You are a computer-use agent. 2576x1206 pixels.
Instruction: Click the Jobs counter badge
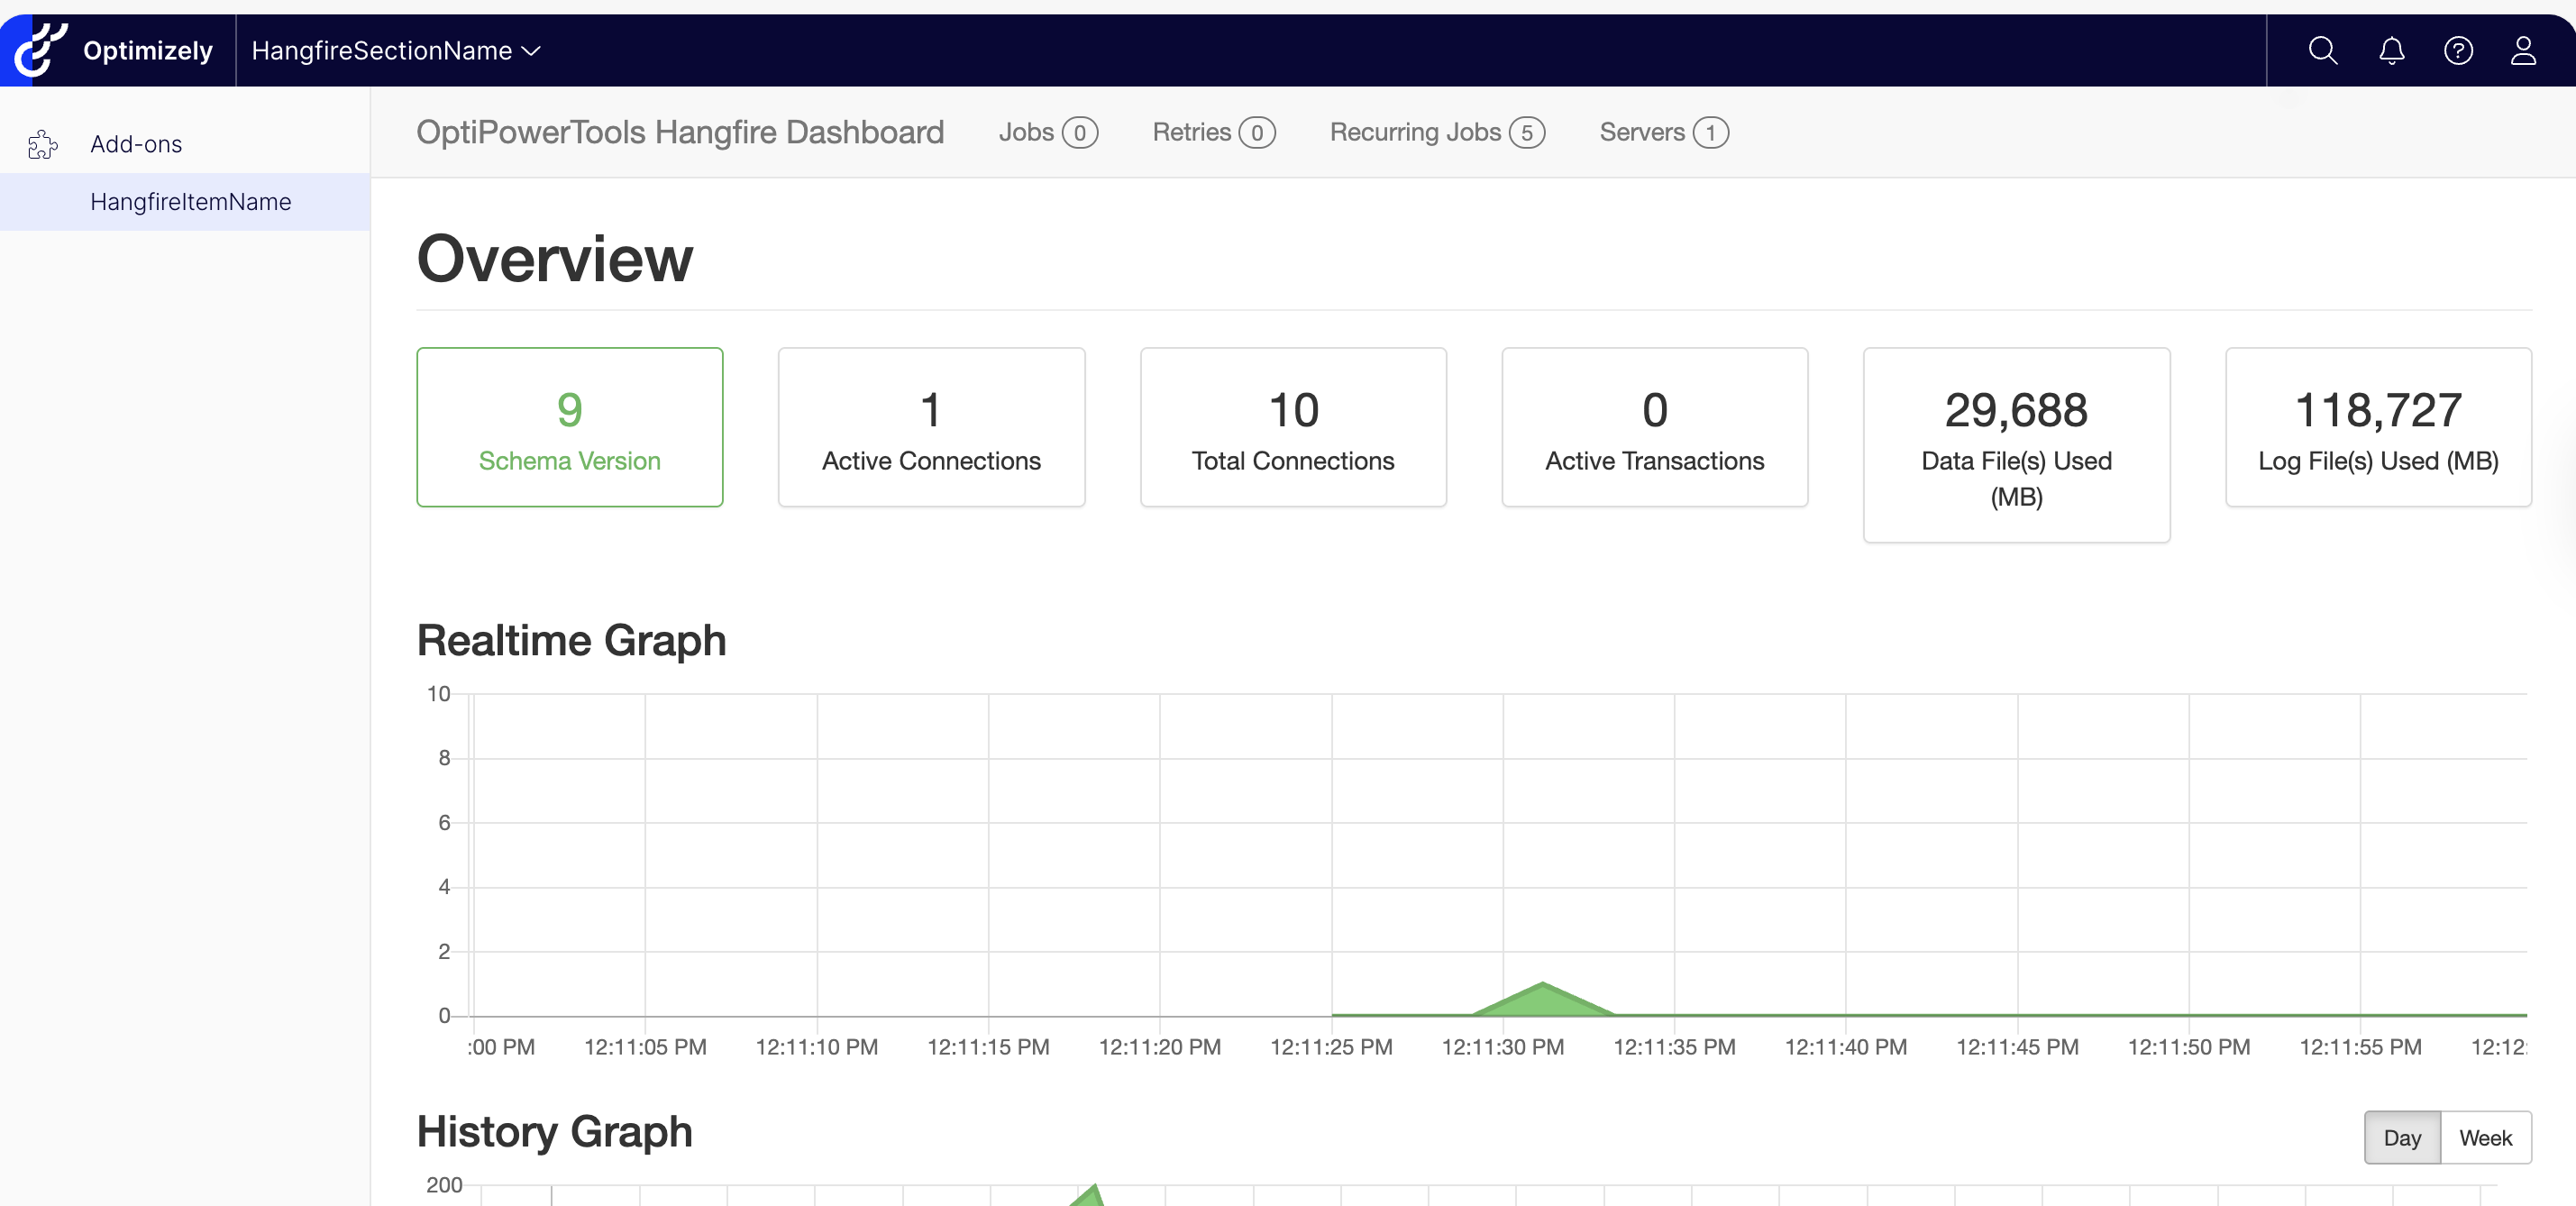[1080, 132]
